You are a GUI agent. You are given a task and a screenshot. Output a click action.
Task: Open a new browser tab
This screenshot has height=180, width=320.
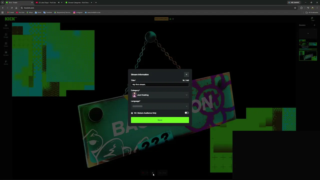(96, 2)
